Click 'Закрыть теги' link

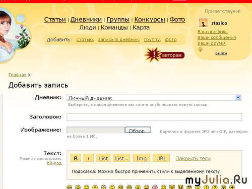(193, 158)
